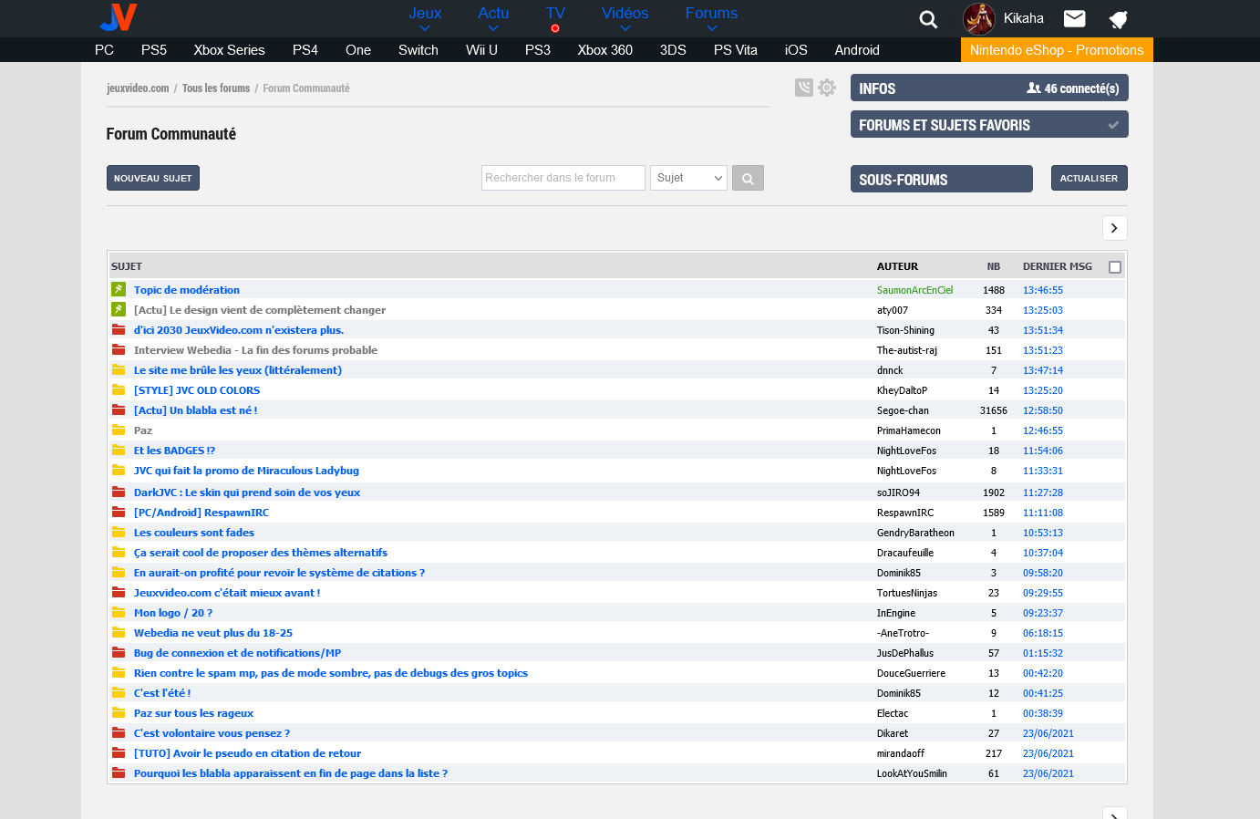Click folder icon of Un blabla est né
Viewport: 1260px width, 819px height.
click(x=119, y=409)
